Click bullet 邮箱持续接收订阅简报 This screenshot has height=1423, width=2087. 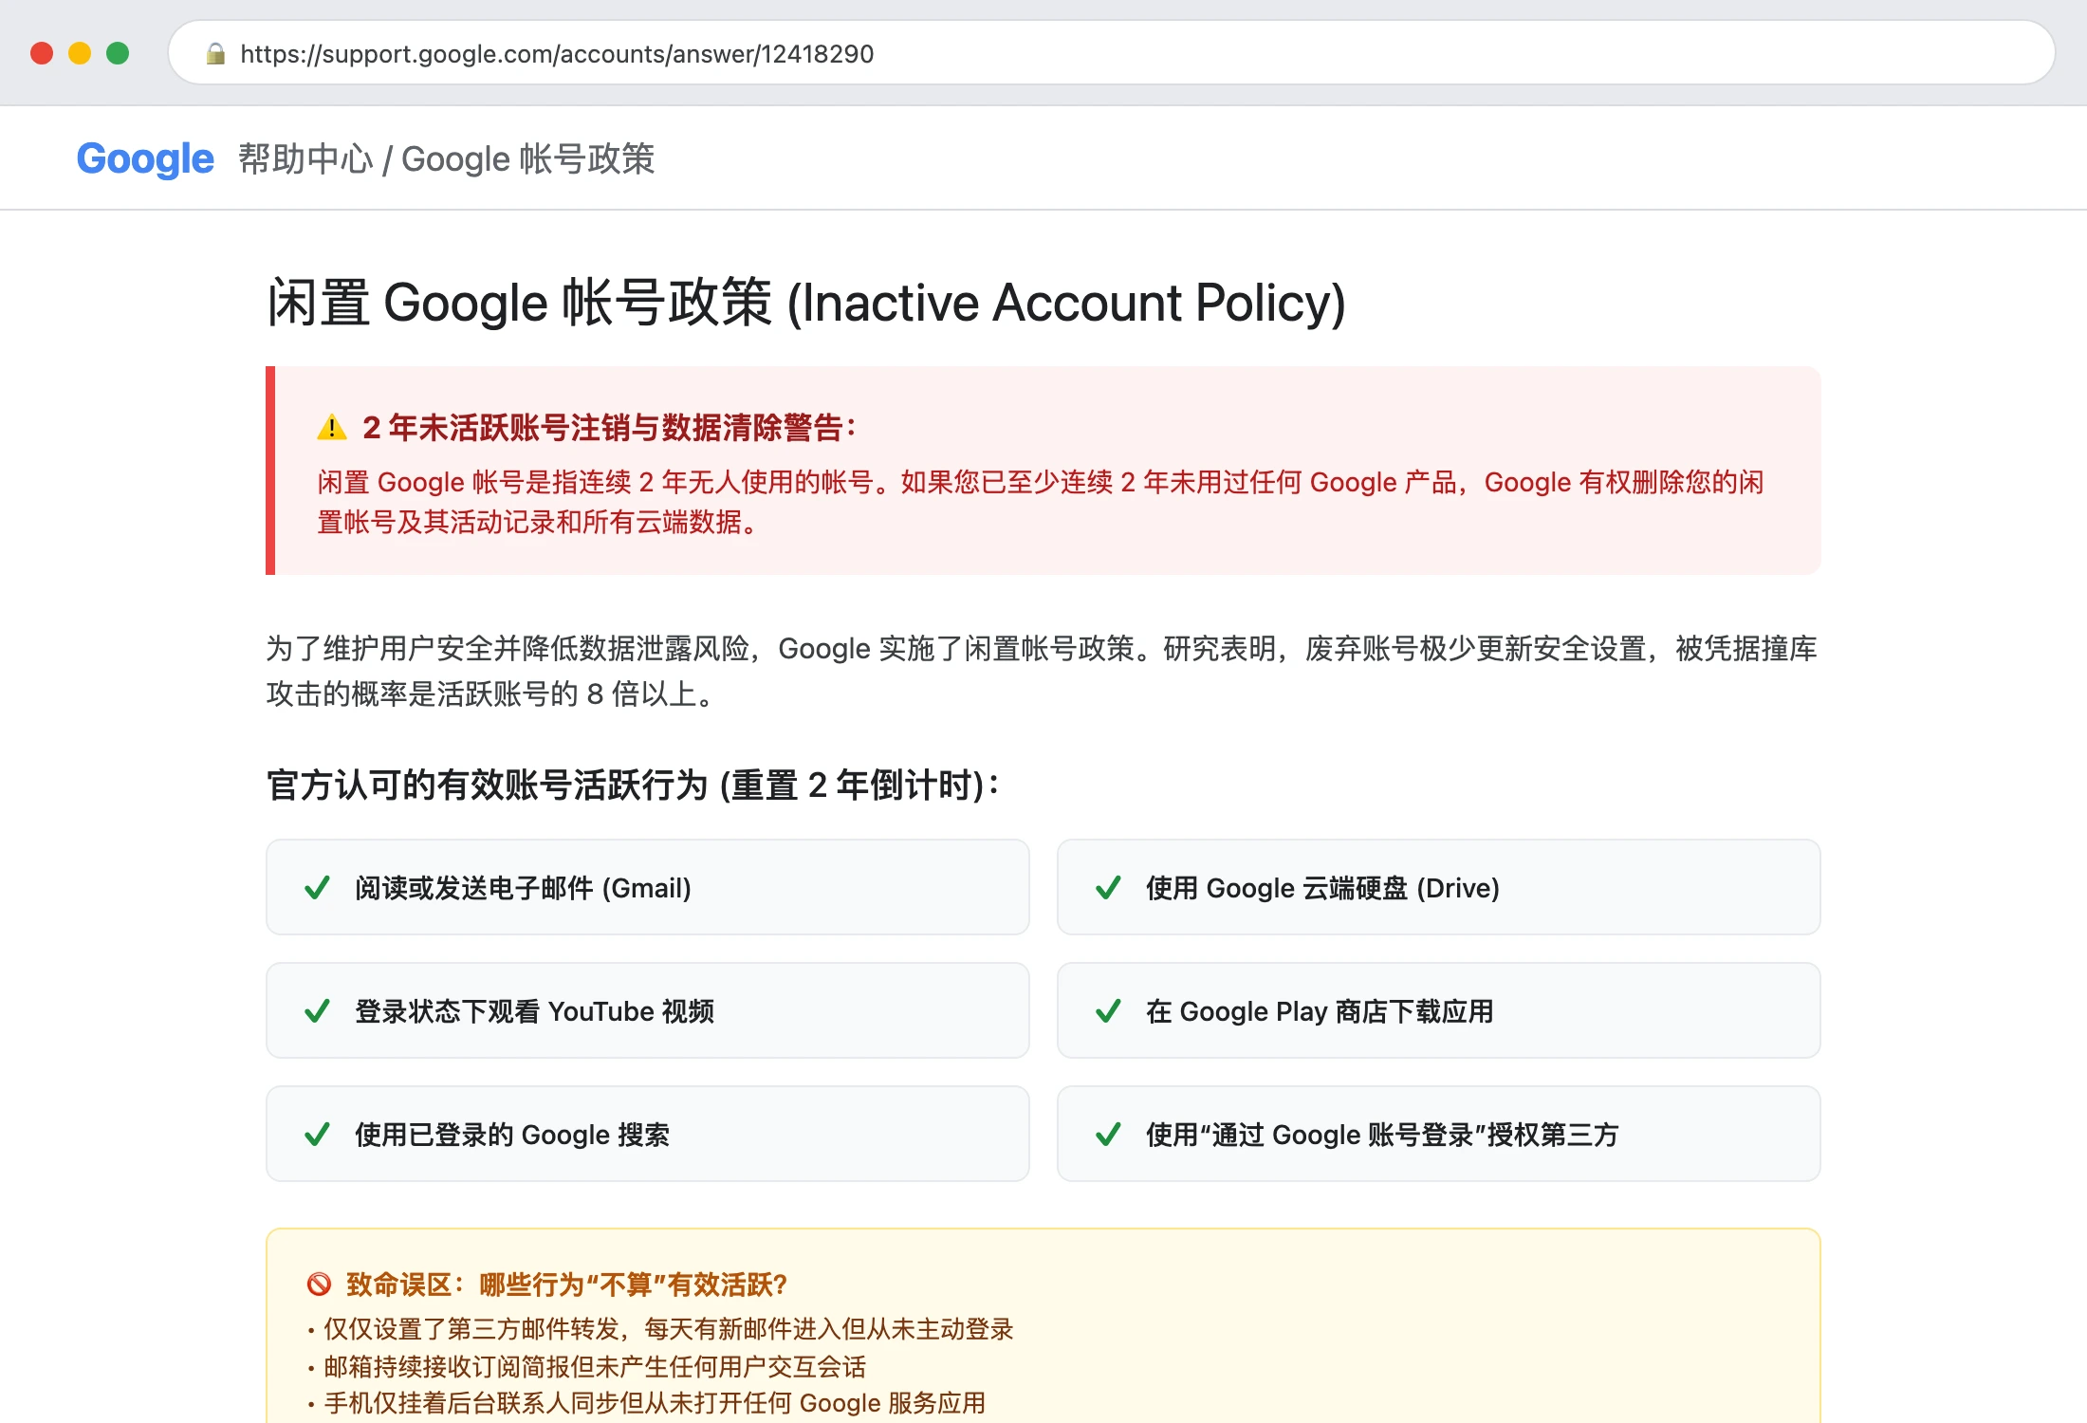click(586, 1367)
